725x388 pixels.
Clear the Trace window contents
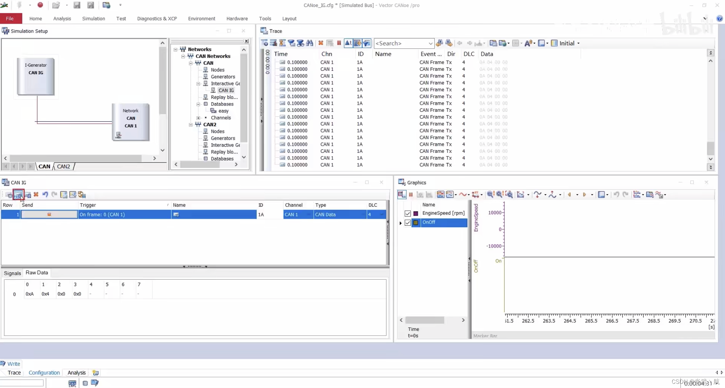click(320, 43)
